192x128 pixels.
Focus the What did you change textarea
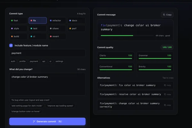(x=47, y=84)
